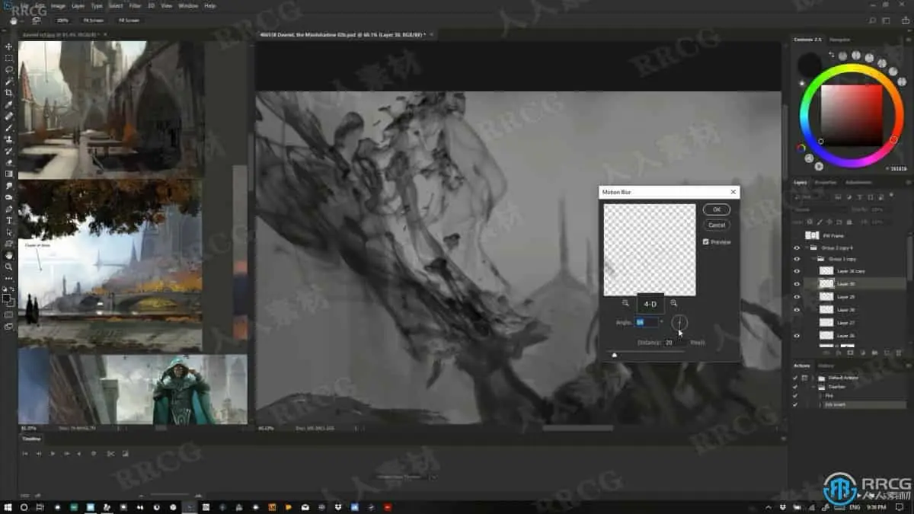This screenshot has width=914, height=514.
Task: Click the Fit Screen button
Action: 93,21
